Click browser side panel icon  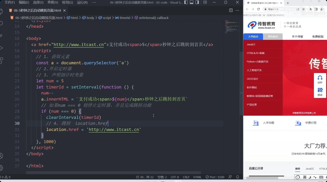(316, 9)
